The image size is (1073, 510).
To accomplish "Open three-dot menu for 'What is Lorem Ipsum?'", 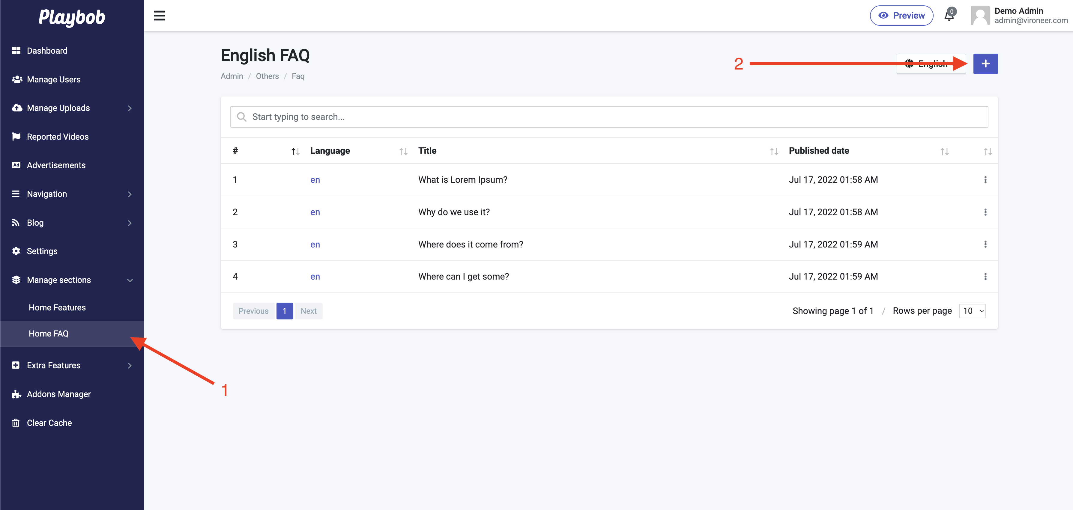I will click(x=985, y=180).
